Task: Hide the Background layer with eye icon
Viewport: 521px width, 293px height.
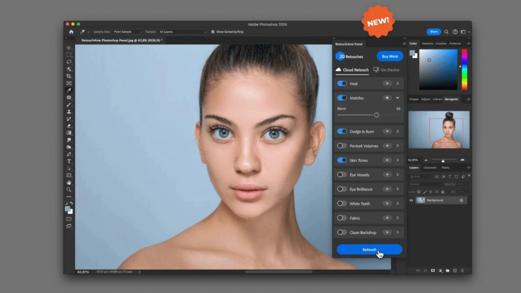Action: click(411, 200)
